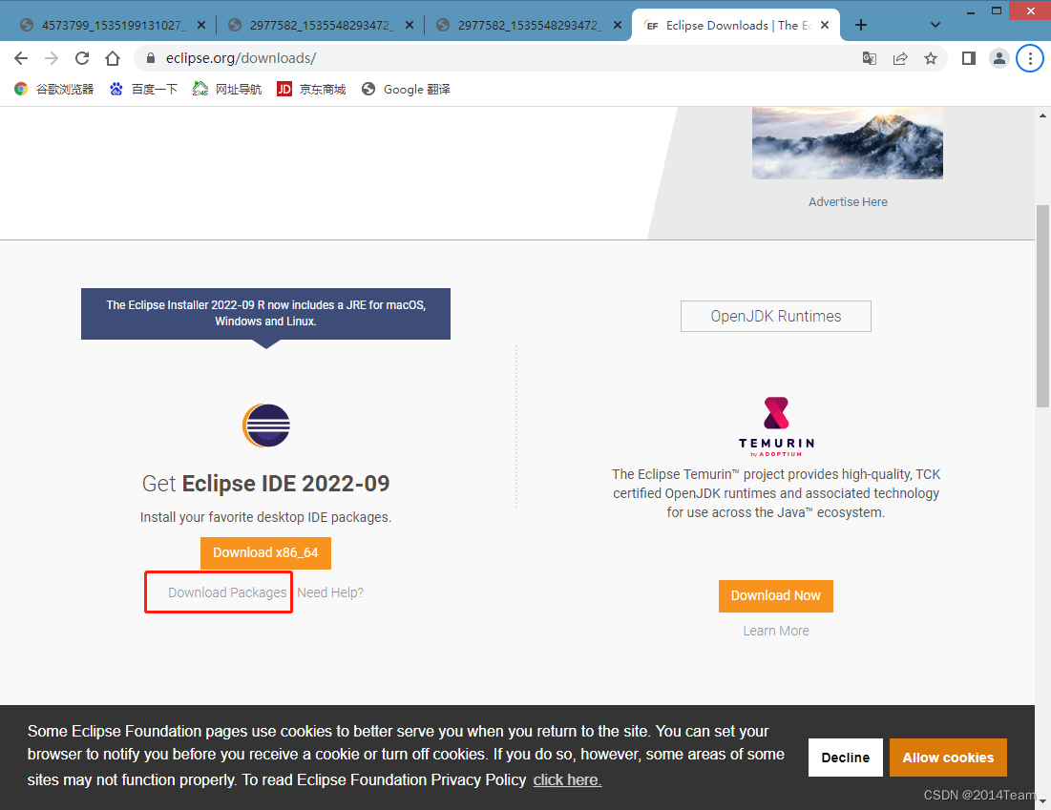The width and height of the screenshot is (1051, 810).
Task: Open the Download Packages link
Action: click(227, 592)
